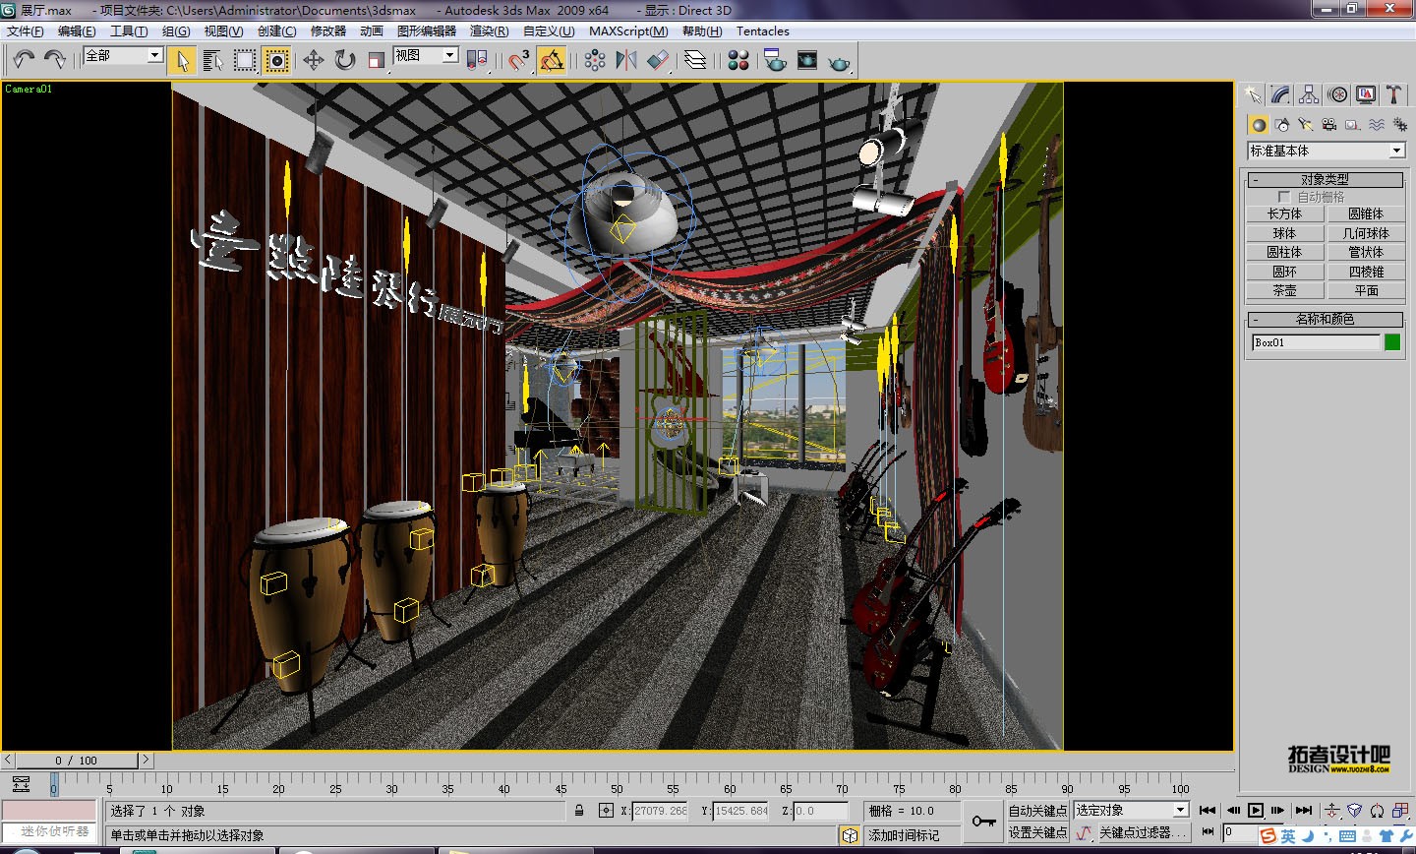
Task: Select the Move tool crosshair icon
Action: [x=313, y=60]
